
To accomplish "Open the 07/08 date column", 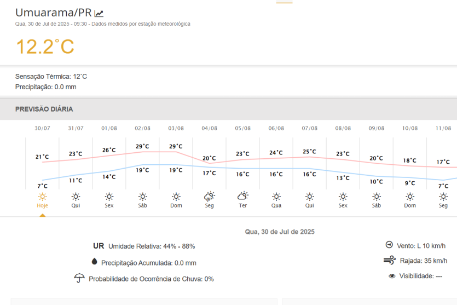I will (309, 128).
